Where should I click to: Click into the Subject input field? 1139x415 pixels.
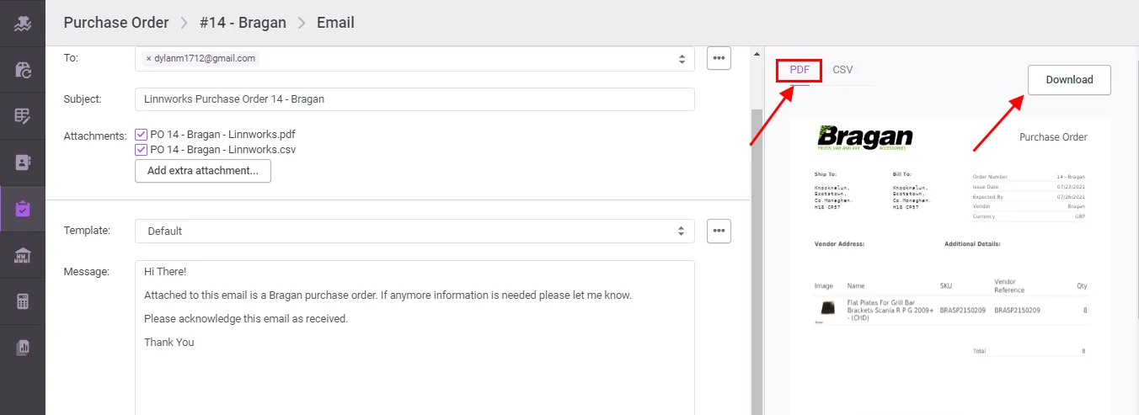[414, 99]
